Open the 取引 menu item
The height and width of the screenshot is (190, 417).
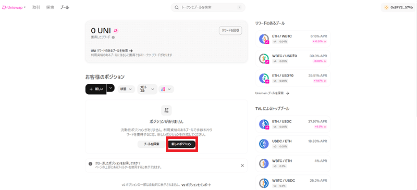36,7
